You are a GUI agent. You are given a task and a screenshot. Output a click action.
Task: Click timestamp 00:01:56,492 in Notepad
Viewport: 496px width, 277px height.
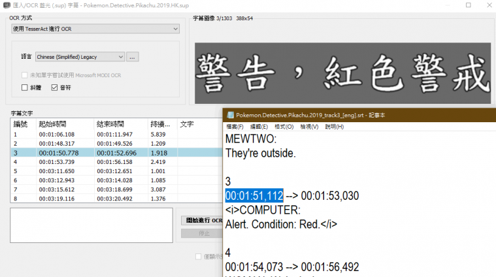click(330, 267)
